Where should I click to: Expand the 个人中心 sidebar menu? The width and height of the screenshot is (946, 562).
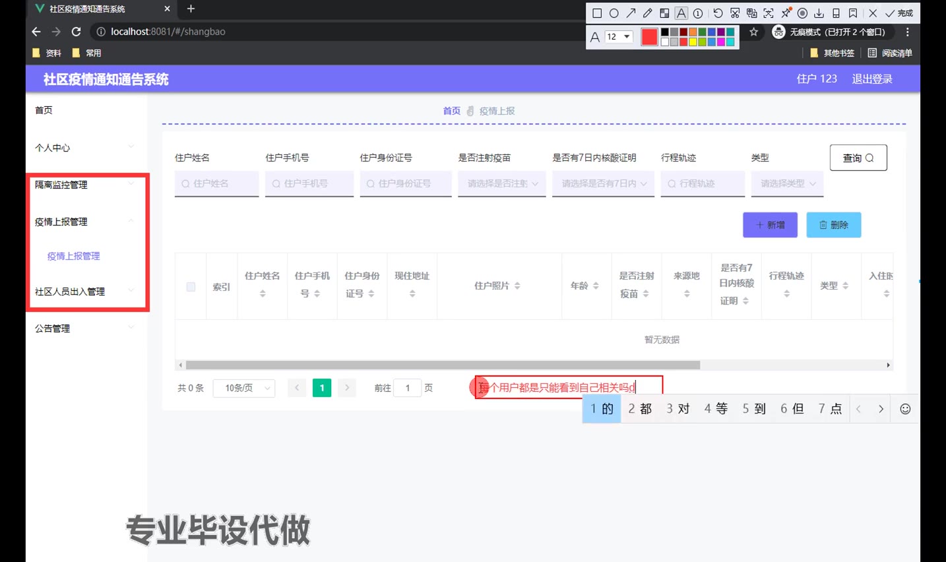click(x=84, y=148)
